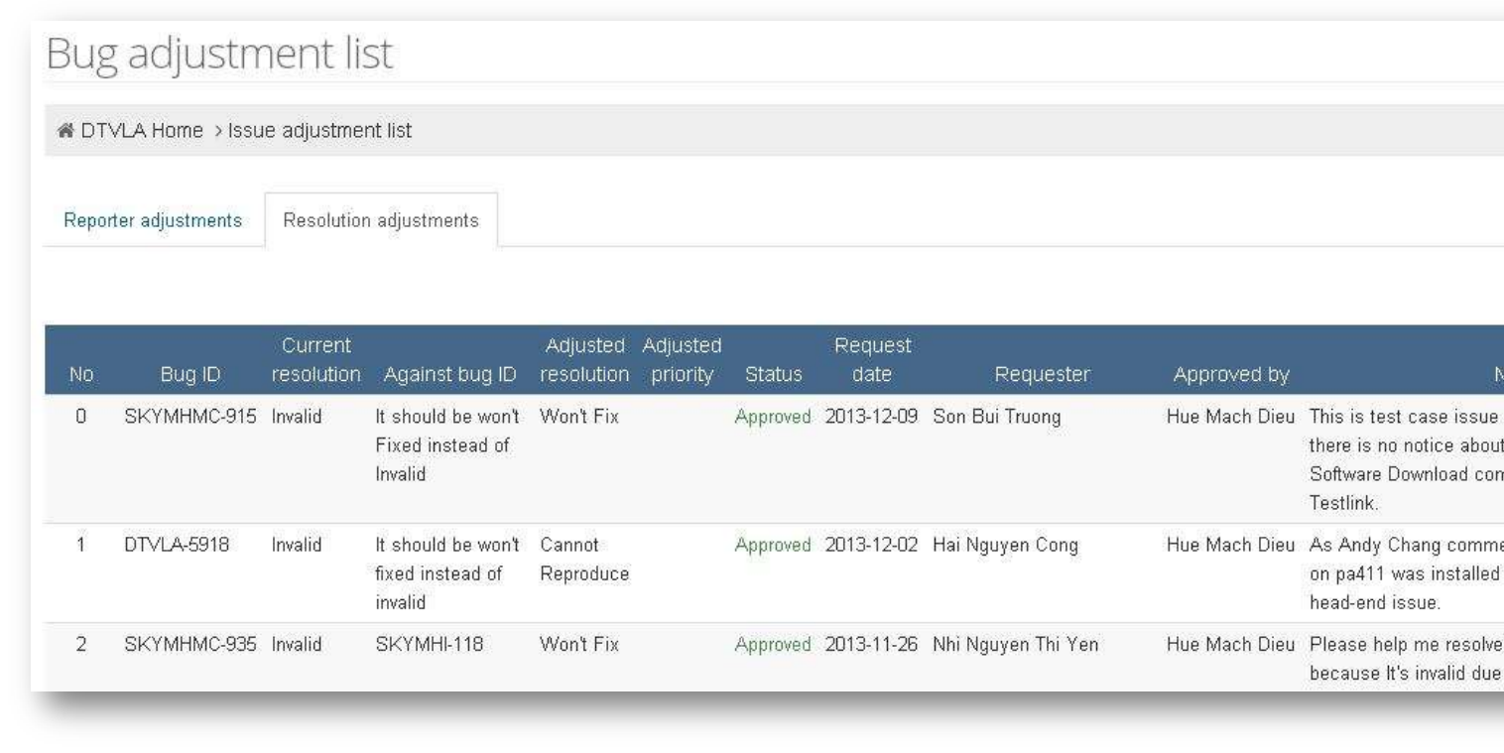The image size is (1504, 753).
Task: Click the Approved by column header
Action: (1230, 375)
